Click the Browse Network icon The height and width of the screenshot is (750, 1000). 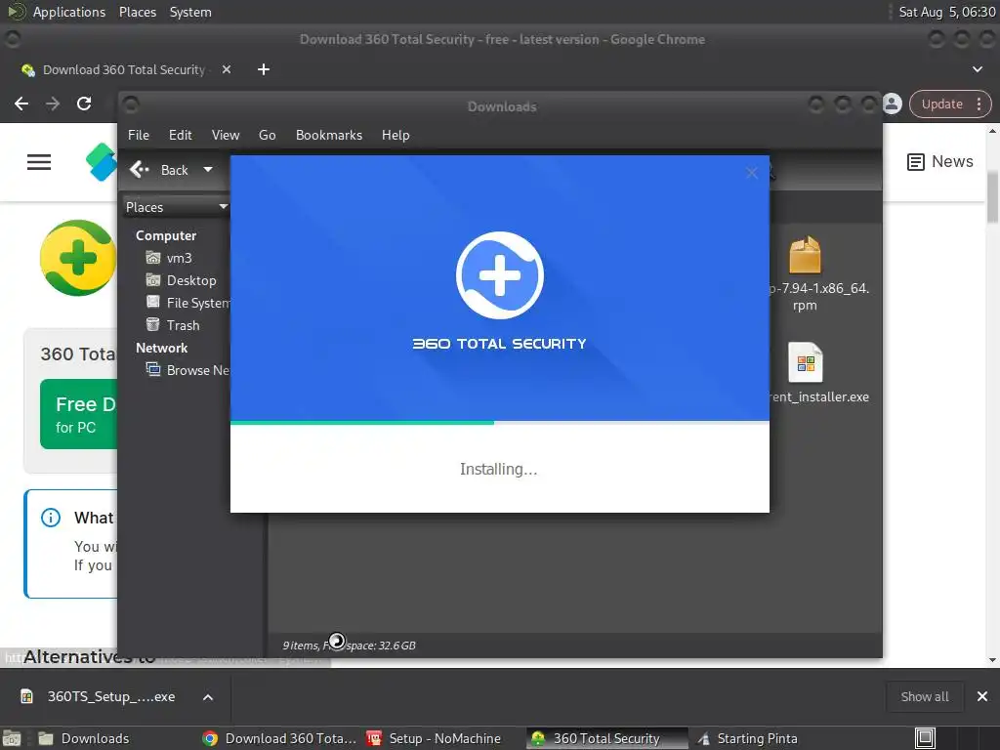click(x=153, y=368)
